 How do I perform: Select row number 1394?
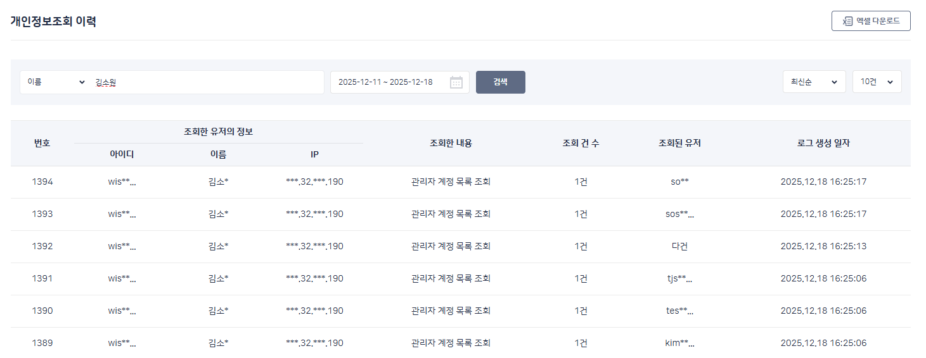[x=42, y=182]
